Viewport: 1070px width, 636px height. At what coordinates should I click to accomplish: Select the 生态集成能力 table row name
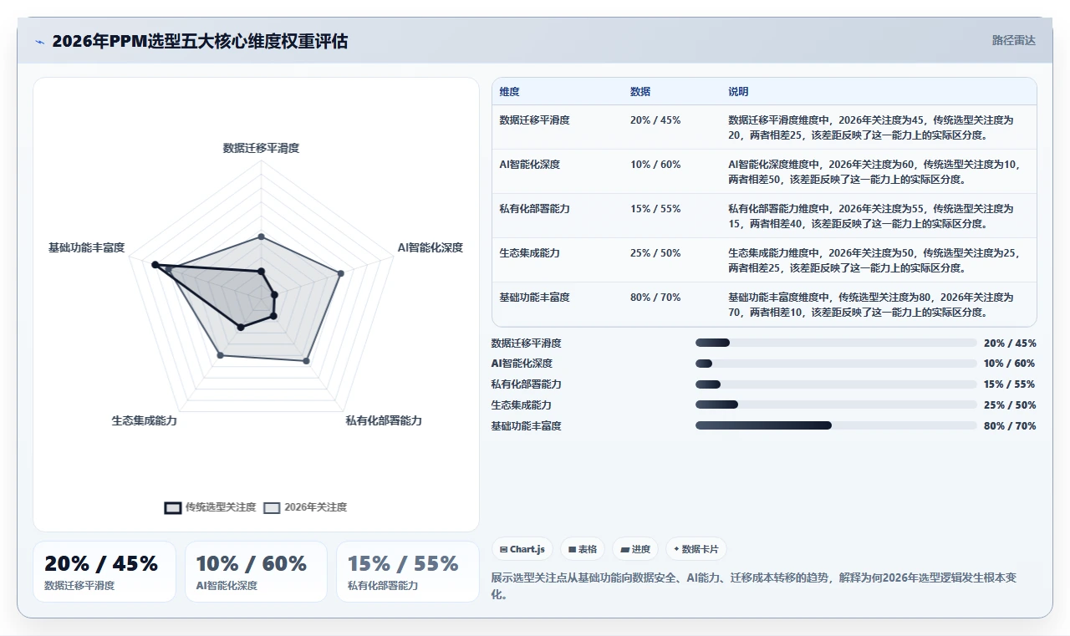point(529,253)
